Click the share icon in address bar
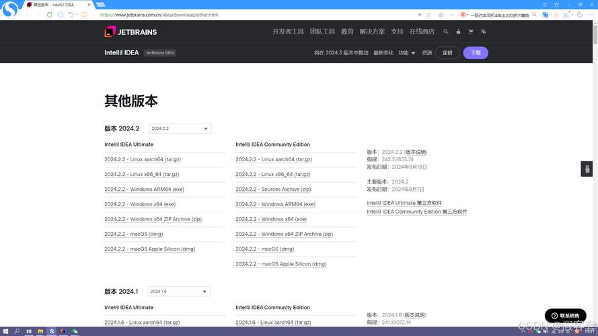This screenshot has width=598, height=336. (x=429, y=15)
